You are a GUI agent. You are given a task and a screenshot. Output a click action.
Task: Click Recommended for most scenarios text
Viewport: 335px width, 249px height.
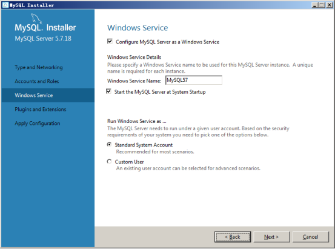click(155, 151)
